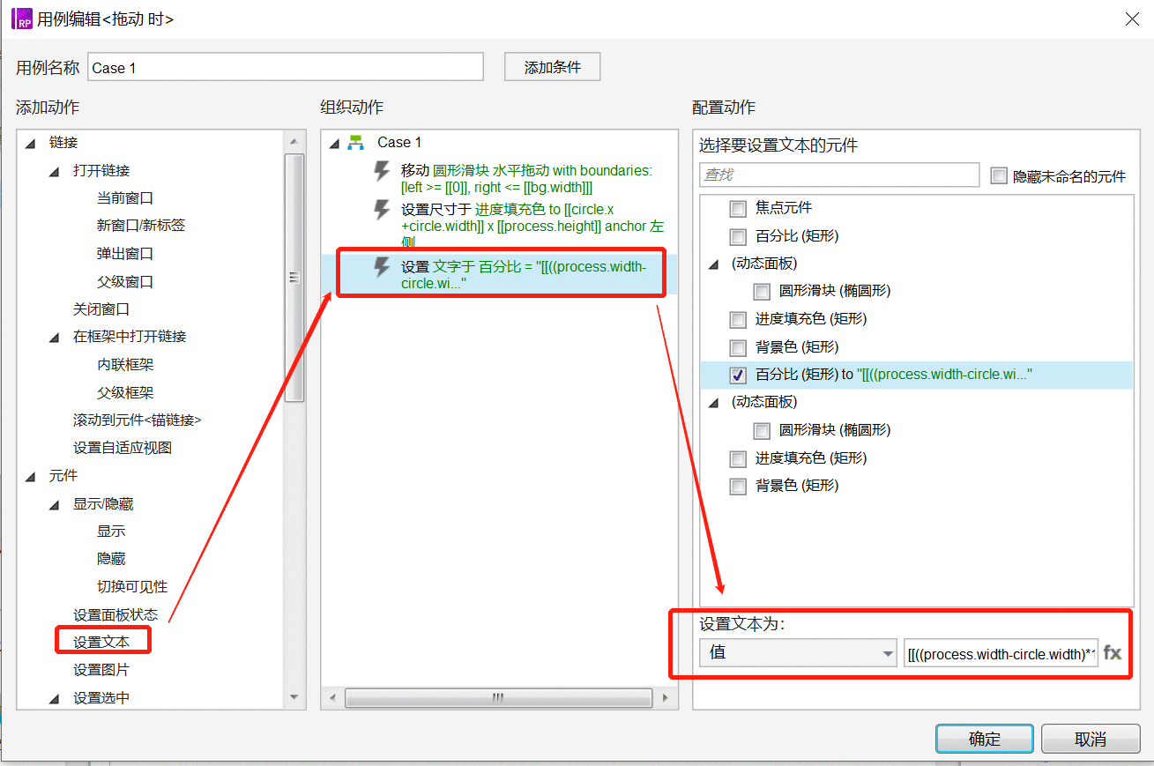Select 新窗口/新标签 action
The image size is (1154, 766).
pos(141,226)
